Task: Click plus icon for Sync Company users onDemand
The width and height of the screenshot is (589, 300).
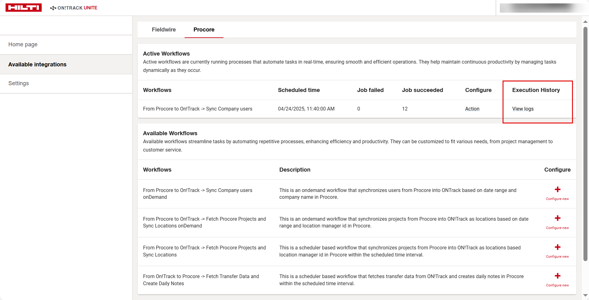Action: 558,190
